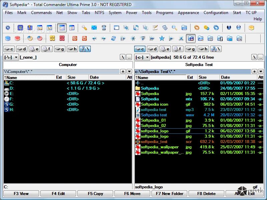Click the calculator icon in toolbar

tap(165, 28)
